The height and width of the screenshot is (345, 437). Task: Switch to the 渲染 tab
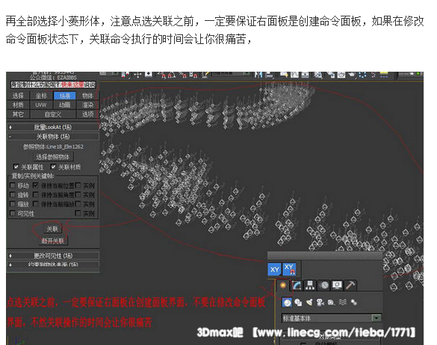click(87, 105)
